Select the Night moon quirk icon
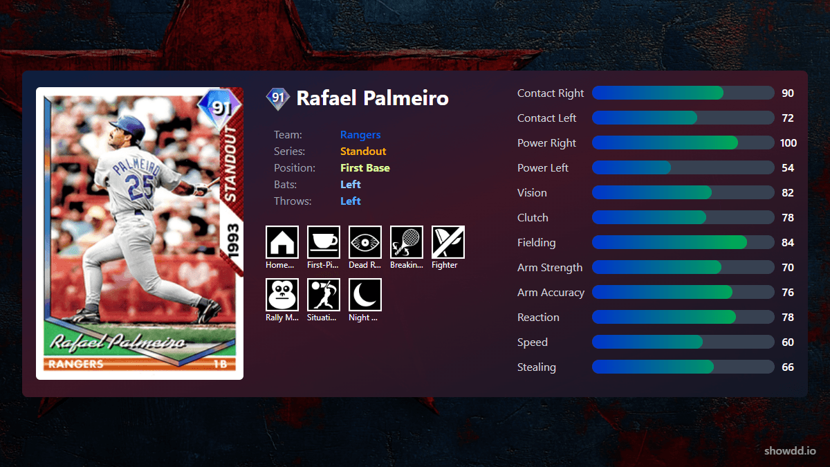The width and height of the screenshot is (830, 467). tap(365, 295)
